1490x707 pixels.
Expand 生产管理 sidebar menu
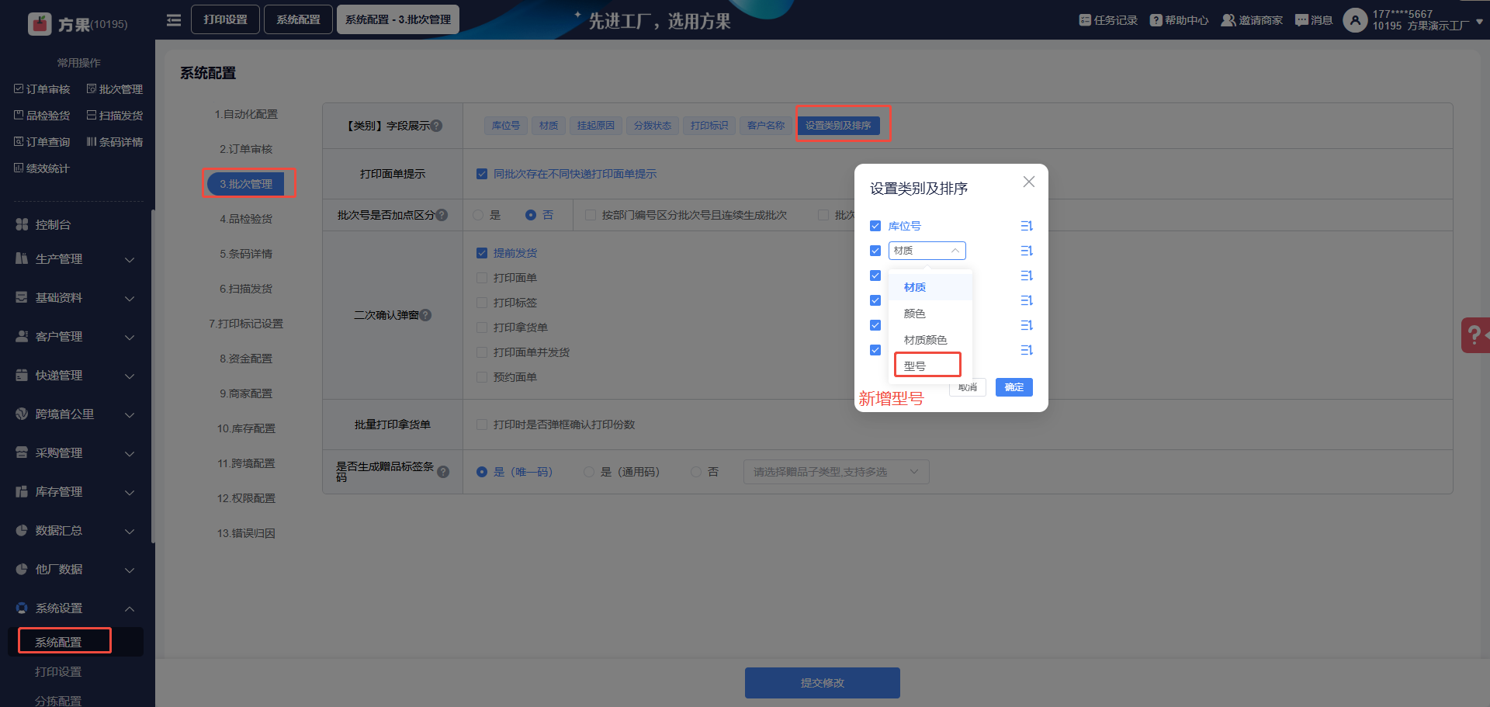click(x=75, y=259)
